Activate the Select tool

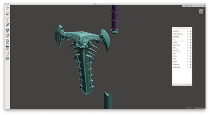click(x=7, y=19)
